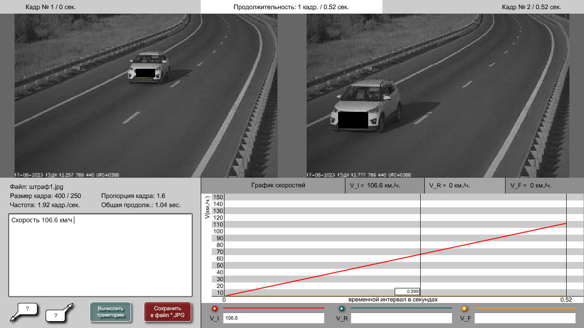Image resolution: width=584 pixels, height=328 pixels.
Task: Click the Вычислить траекторию button
Action: click(x=110, y=312)
